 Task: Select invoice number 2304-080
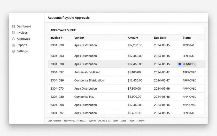click(x=57, y=97)
